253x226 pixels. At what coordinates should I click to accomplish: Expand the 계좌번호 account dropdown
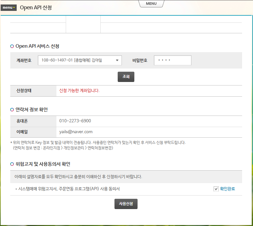(x=80, y=60)
